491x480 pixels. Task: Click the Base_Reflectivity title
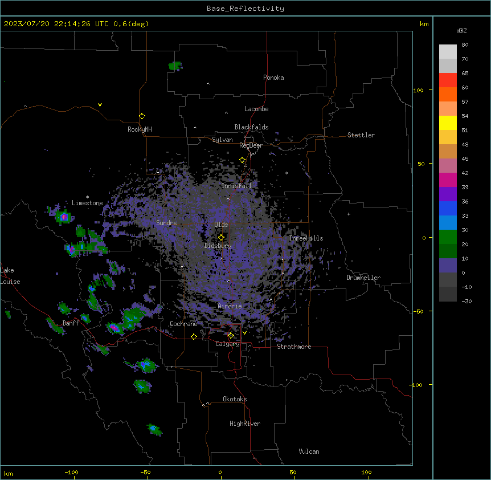pos(245,9)
